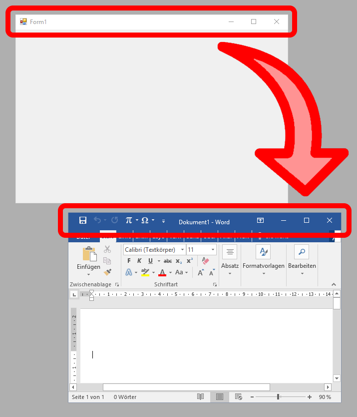Click the 90 % zoom level
This screenshot has height=417, width=357.
click(325, 397)
